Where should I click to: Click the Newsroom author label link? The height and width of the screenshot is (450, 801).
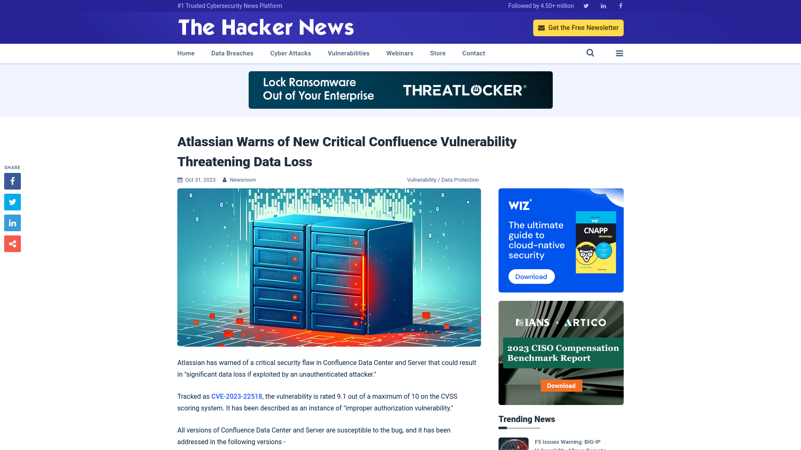[x=243, y=180]
